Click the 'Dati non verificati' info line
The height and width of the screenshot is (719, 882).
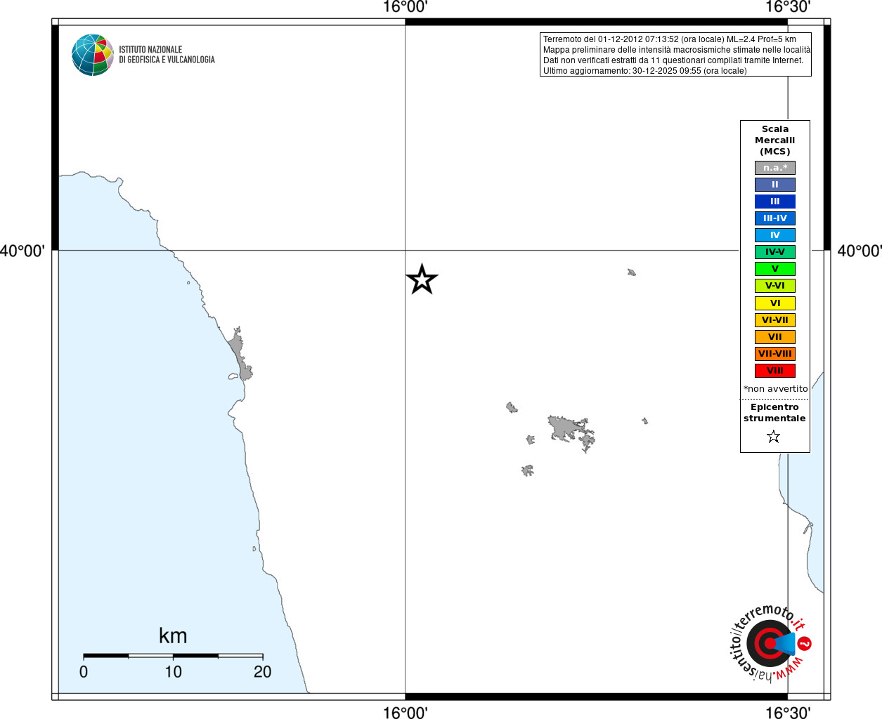click(x=673, y=60)
